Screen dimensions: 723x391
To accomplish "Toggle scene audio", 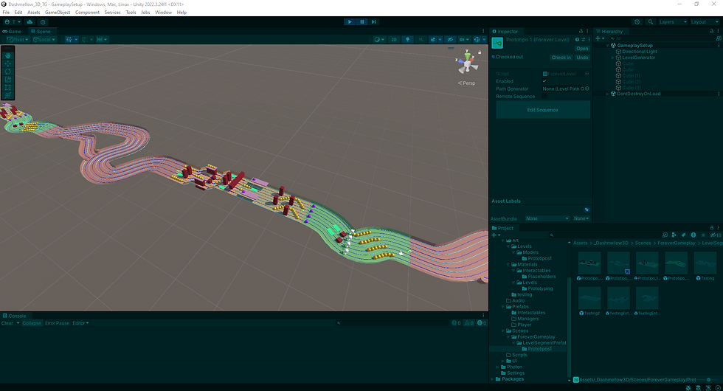I will (421, 40).
